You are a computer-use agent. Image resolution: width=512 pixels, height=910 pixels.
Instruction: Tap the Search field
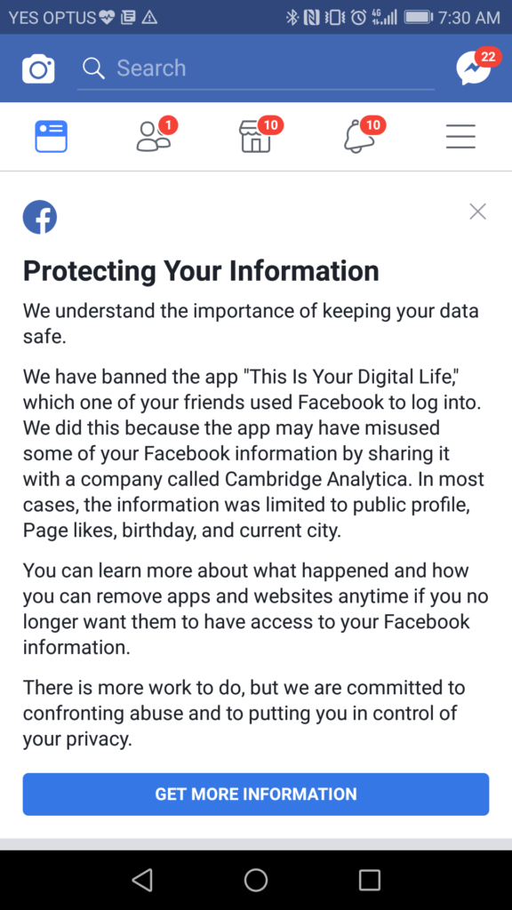(x=255, y=68)
